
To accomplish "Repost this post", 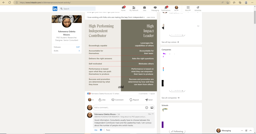I will (134, 100).
